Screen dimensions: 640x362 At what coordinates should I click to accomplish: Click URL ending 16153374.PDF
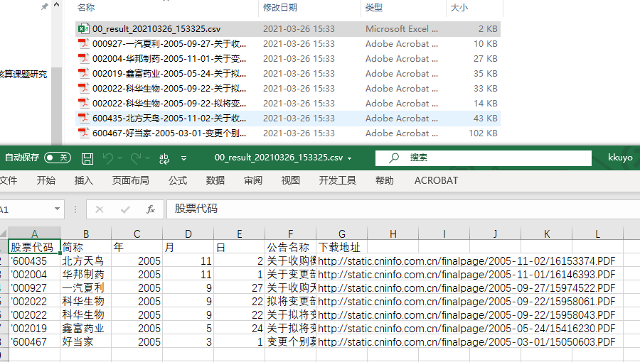466,261
